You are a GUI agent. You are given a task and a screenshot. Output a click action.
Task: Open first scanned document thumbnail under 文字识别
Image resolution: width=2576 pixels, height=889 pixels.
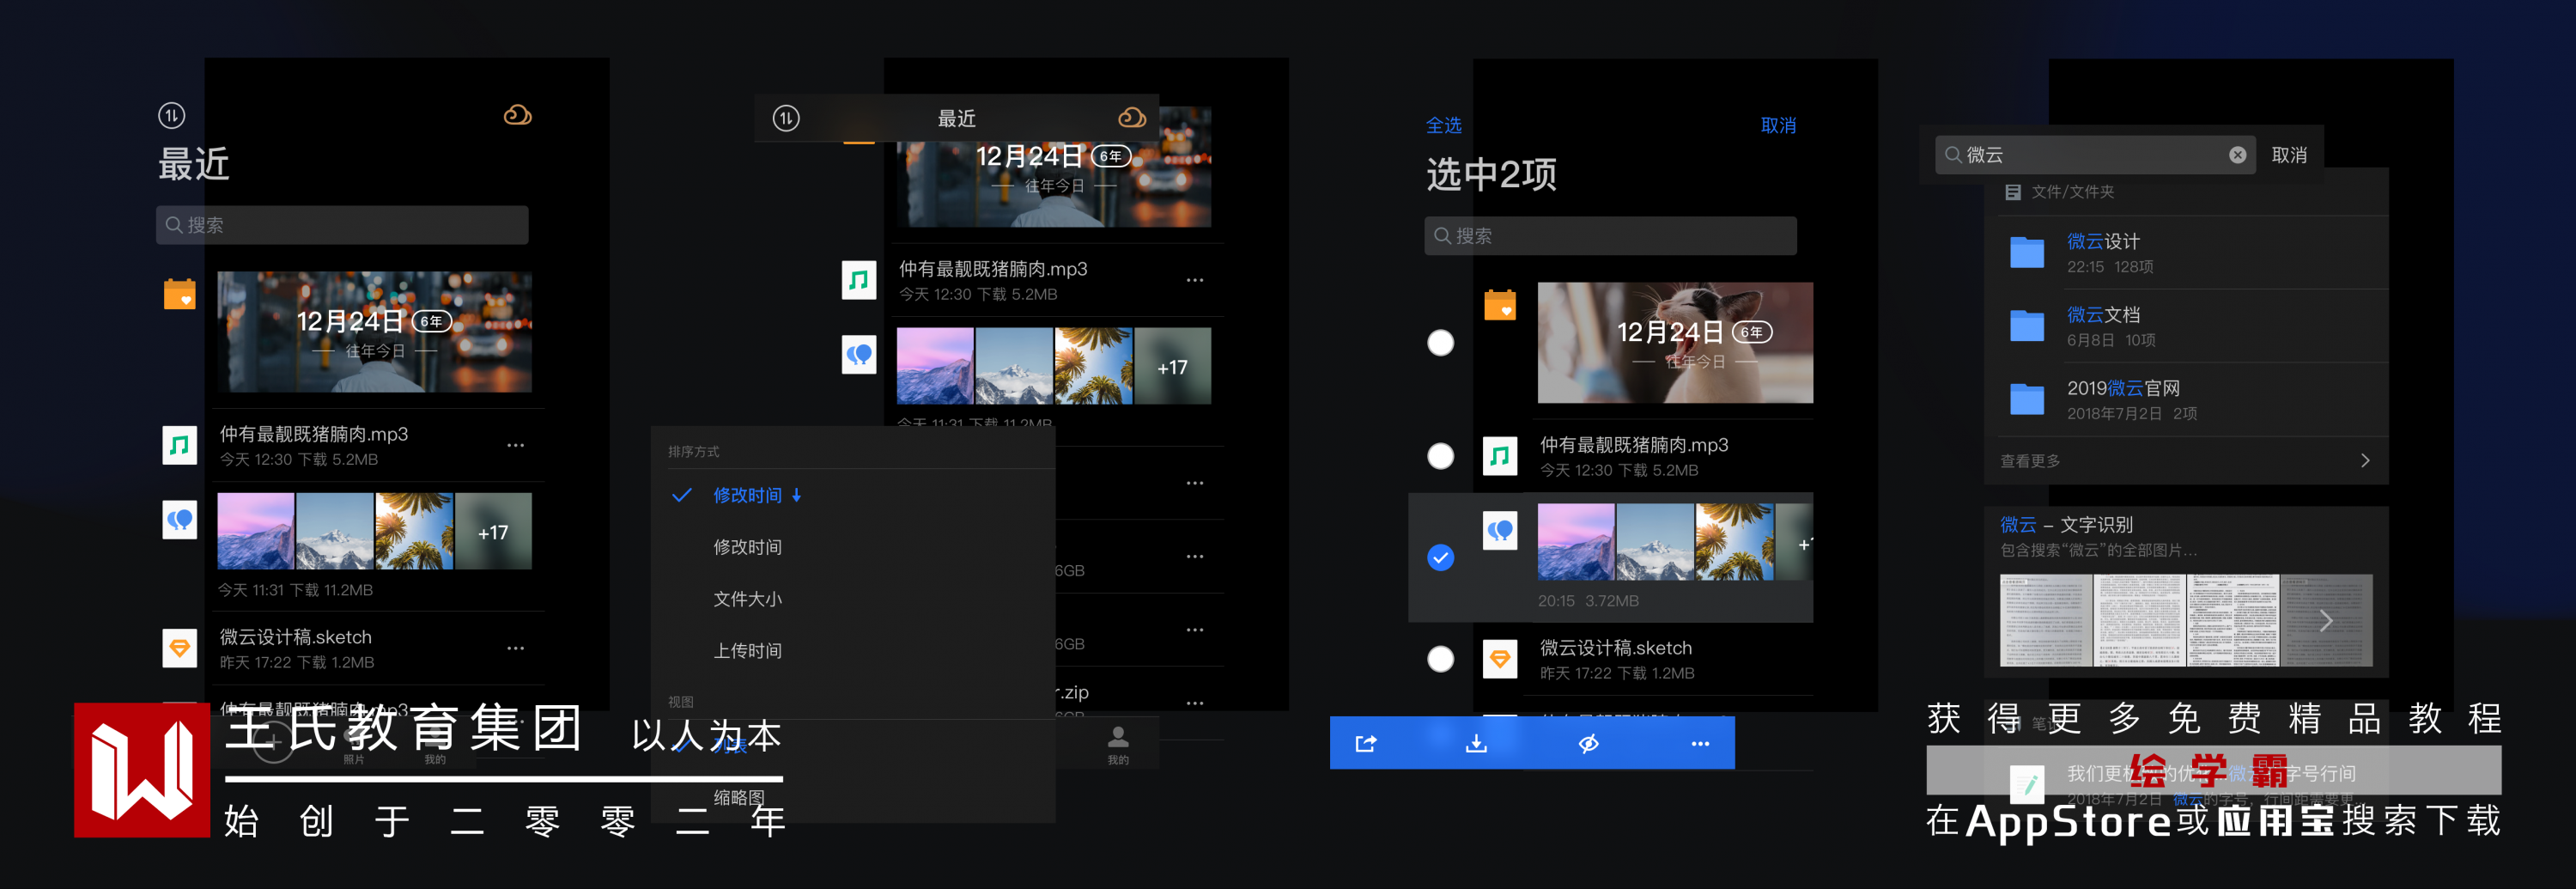point(2046,620)
